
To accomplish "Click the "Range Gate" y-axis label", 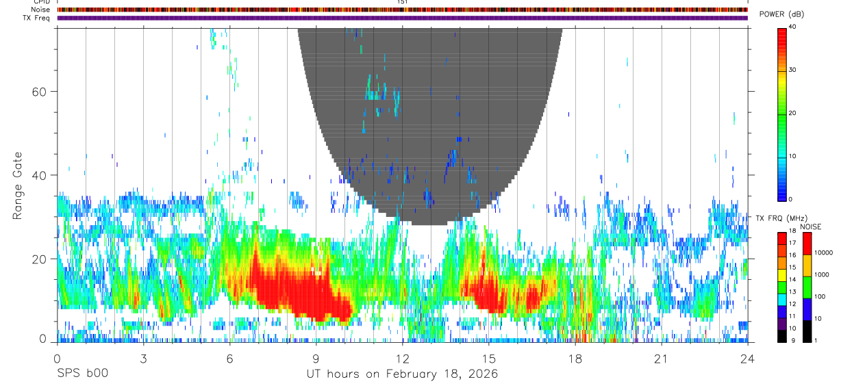I will 17,185.
